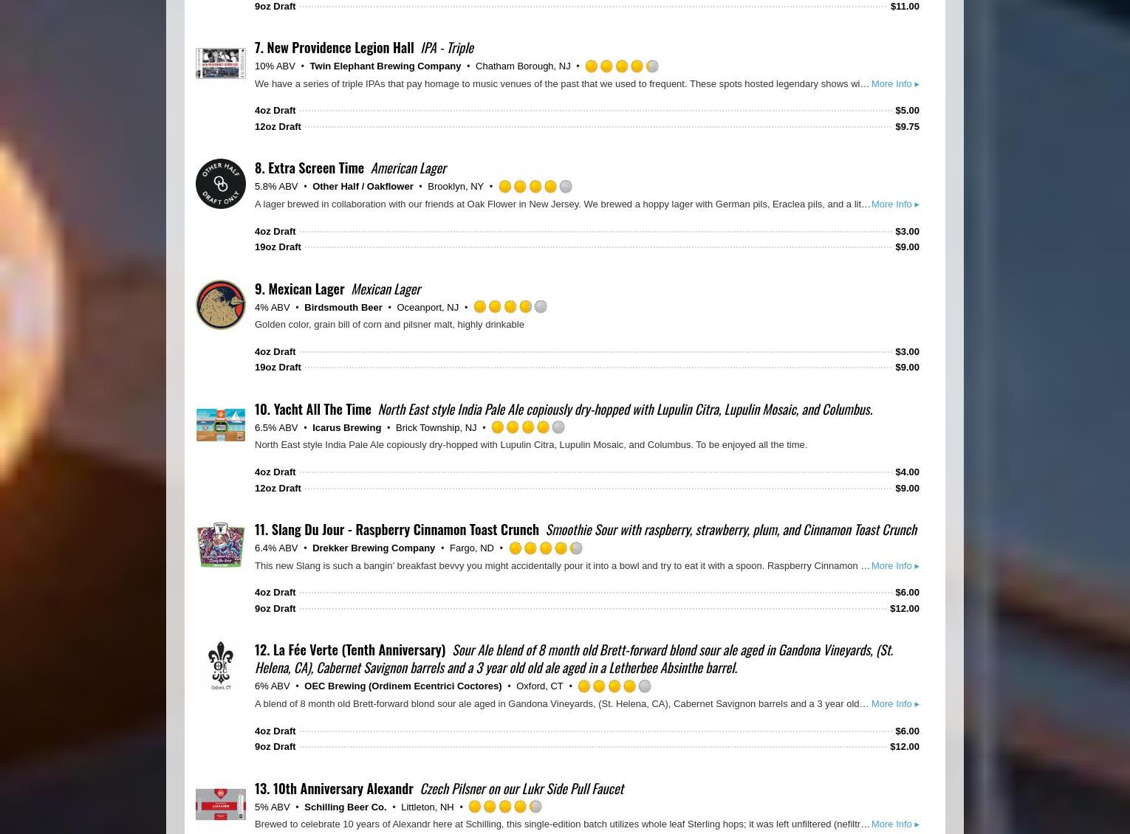Expand More Info for 10th Anniversary Alexandr
Image resolution: width=1130 pixels, height=834 pixels.
(x=895, y=824)
